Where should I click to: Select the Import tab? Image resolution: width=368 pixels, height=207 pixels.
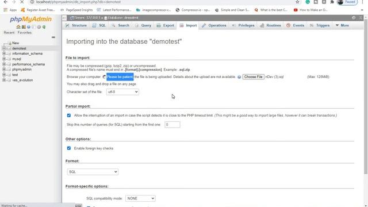188,25
